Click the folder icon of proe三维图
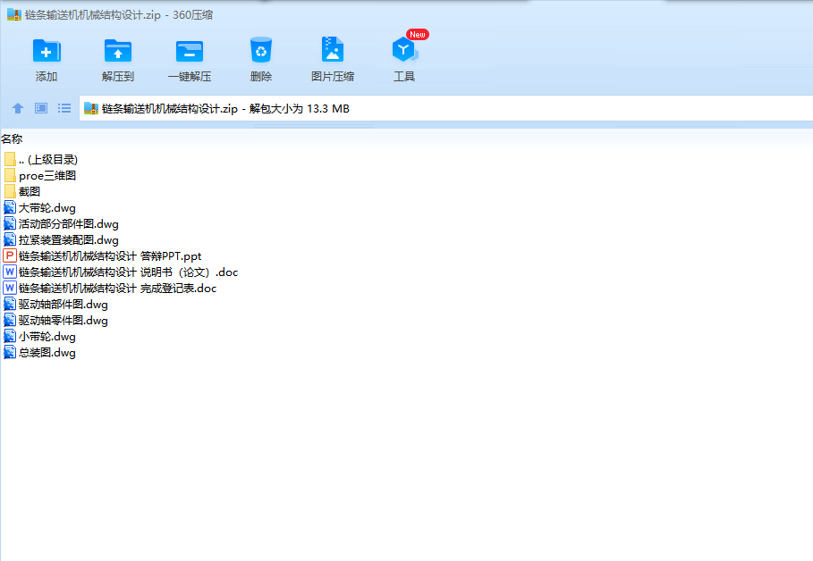813x561 pixels. click(x=9, y=175)
